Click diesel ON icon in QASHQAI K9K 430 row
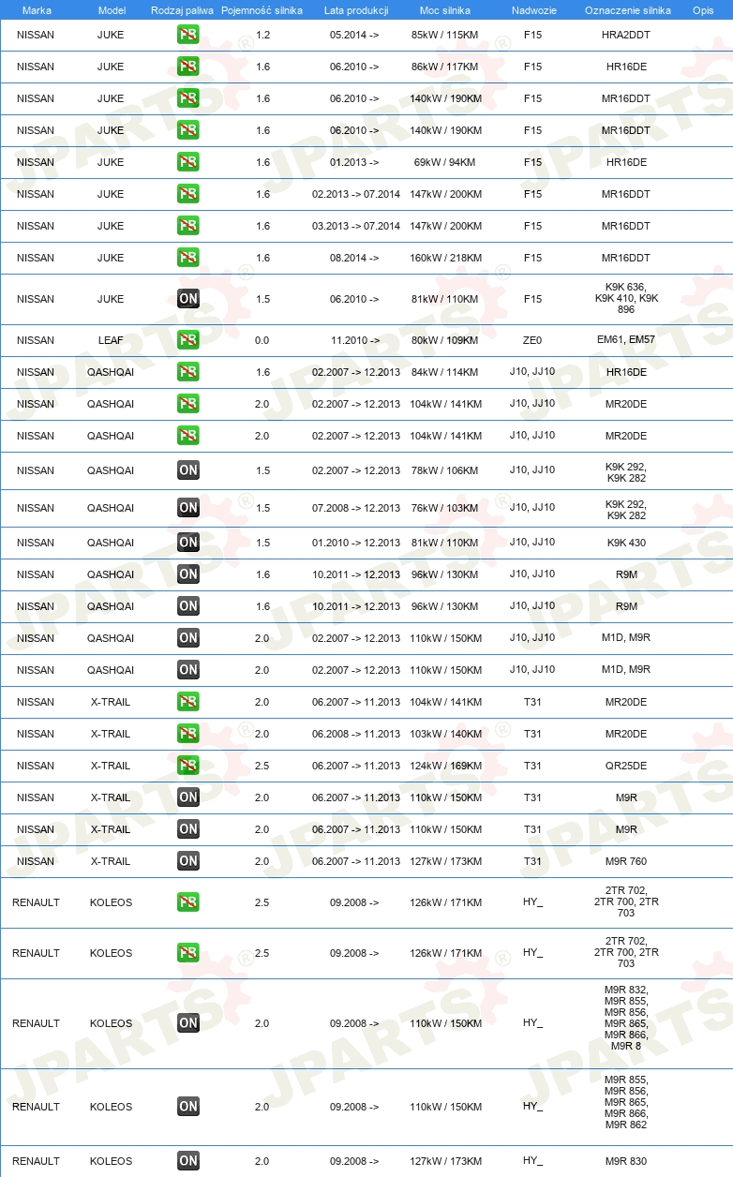The width and height of the screenshot is (733, 1177). (187, 543)
